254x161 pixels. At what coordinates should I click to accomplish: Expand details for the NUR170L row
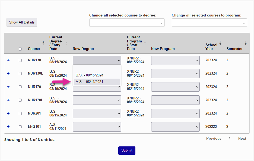pyautogui.click(x=8, y=100)
